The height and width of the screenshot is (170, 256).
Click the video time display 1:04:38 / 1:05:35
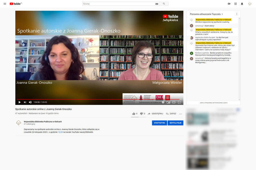coord(40,102)
